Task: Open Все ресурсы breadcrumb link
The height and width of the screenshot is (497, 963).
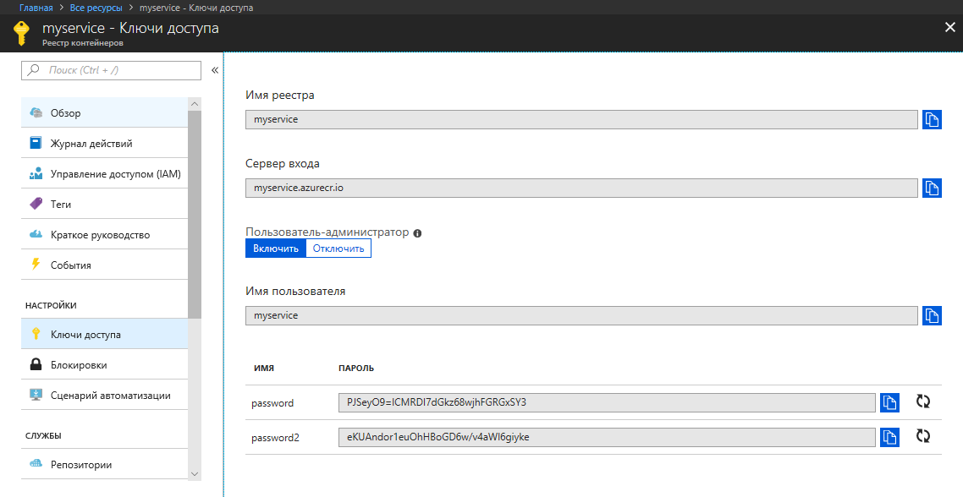Action: [x=96, y=8]
